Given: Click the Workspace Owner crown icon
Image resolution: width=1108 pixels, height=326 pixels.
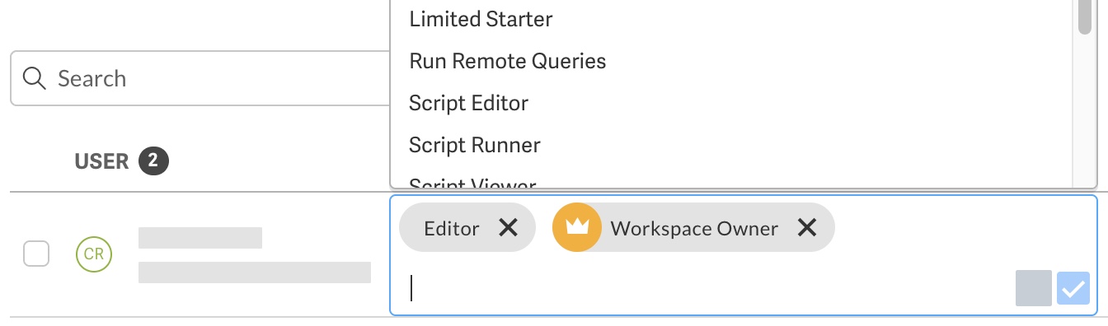Looking at the screenshot, I should [x=577, y=227].
